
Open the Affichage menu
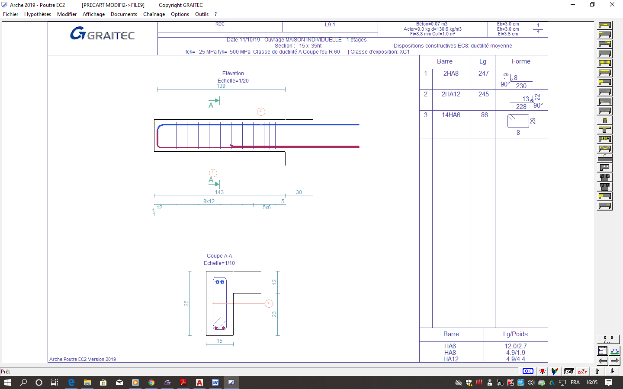click(93, 14)
